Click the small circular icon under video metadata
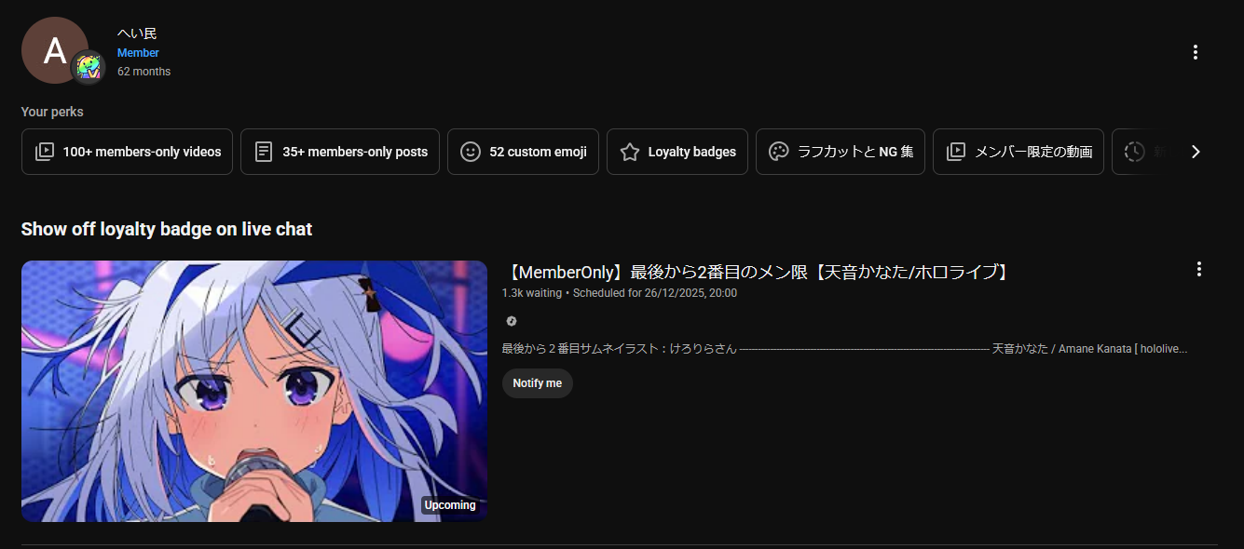The height and width of the screenshot is (549, 1244). coord(511,321)
